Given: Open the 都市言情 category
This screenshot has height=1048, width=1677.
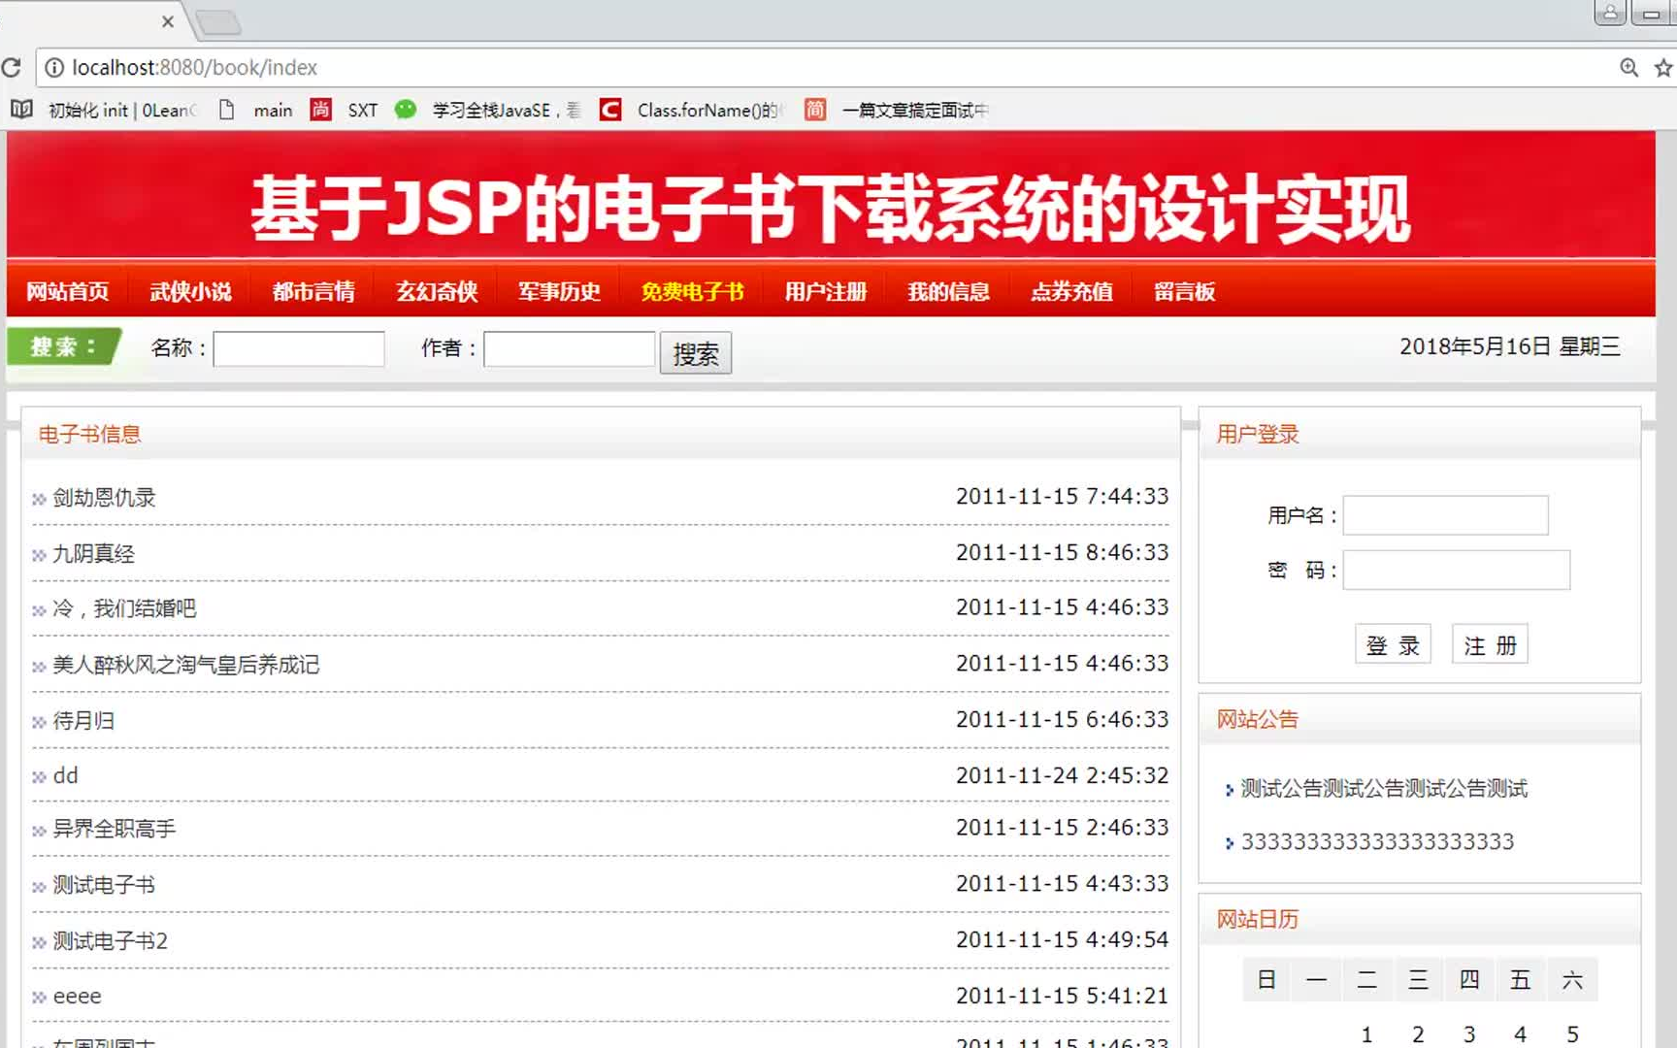Looking at the screenshot, I should 314,292.
